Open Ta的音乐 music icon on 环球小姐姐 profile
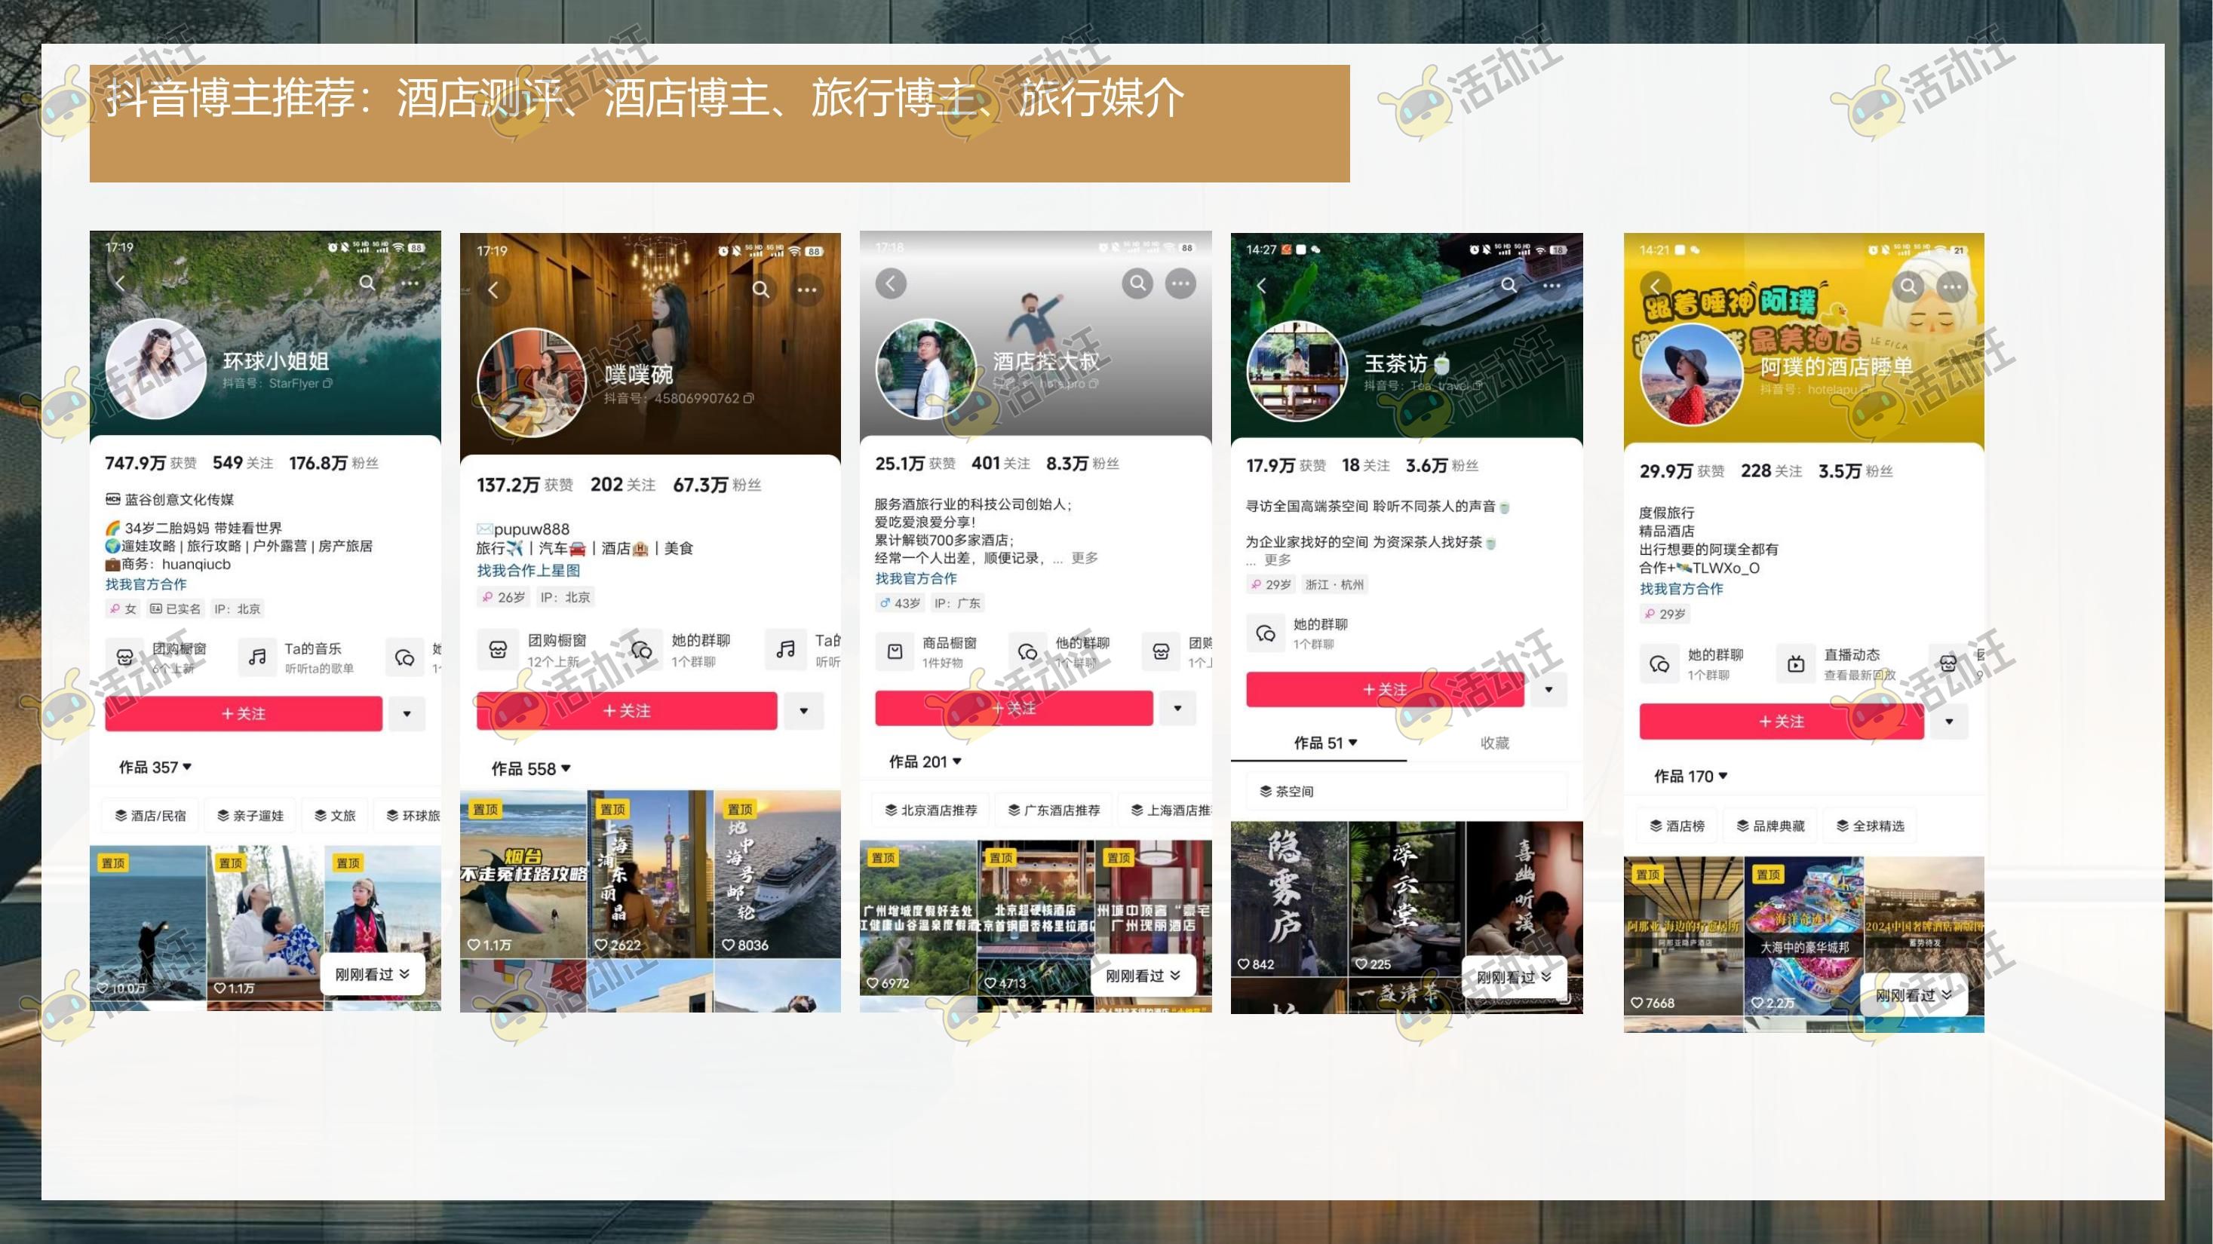The width and height of the screenshot is (2213, 1244). coord(257,657)
